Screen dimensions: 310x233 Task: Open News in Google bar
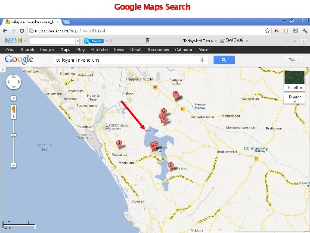(x=119, y=50)
